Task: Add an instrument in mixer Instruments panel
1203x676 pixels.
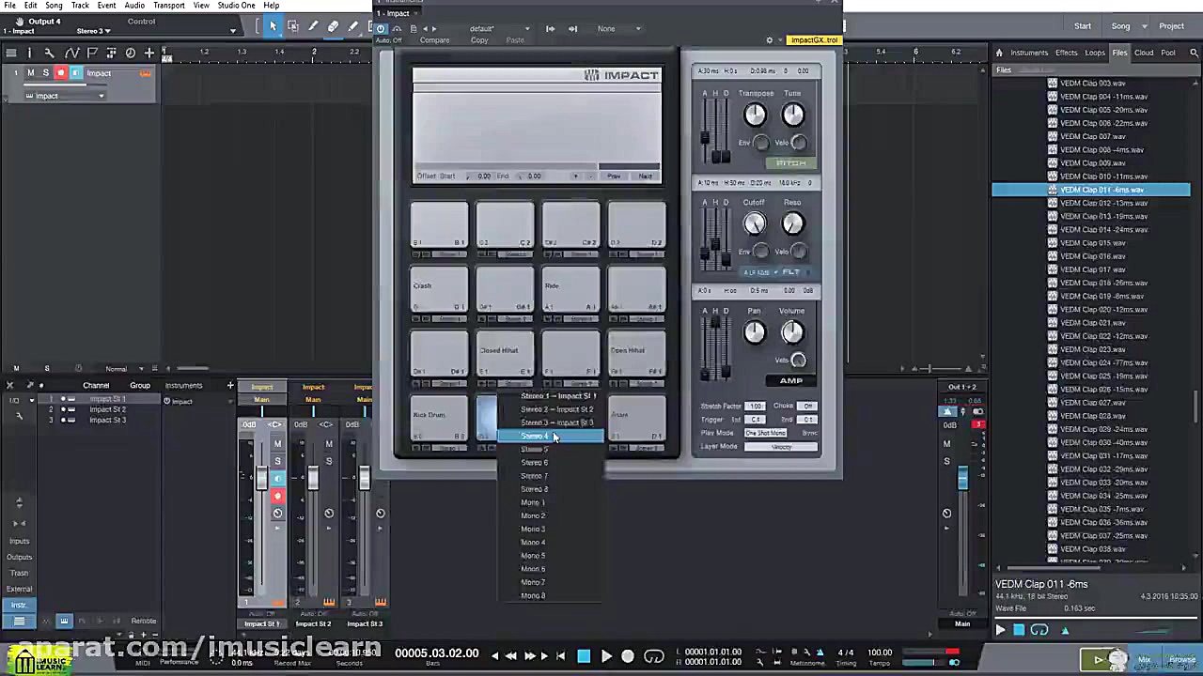Action: point(229,385)
